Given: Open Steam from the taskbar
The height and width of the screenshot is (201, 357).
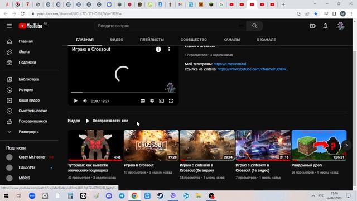Looking at the screenshot, I should [160, 196].
